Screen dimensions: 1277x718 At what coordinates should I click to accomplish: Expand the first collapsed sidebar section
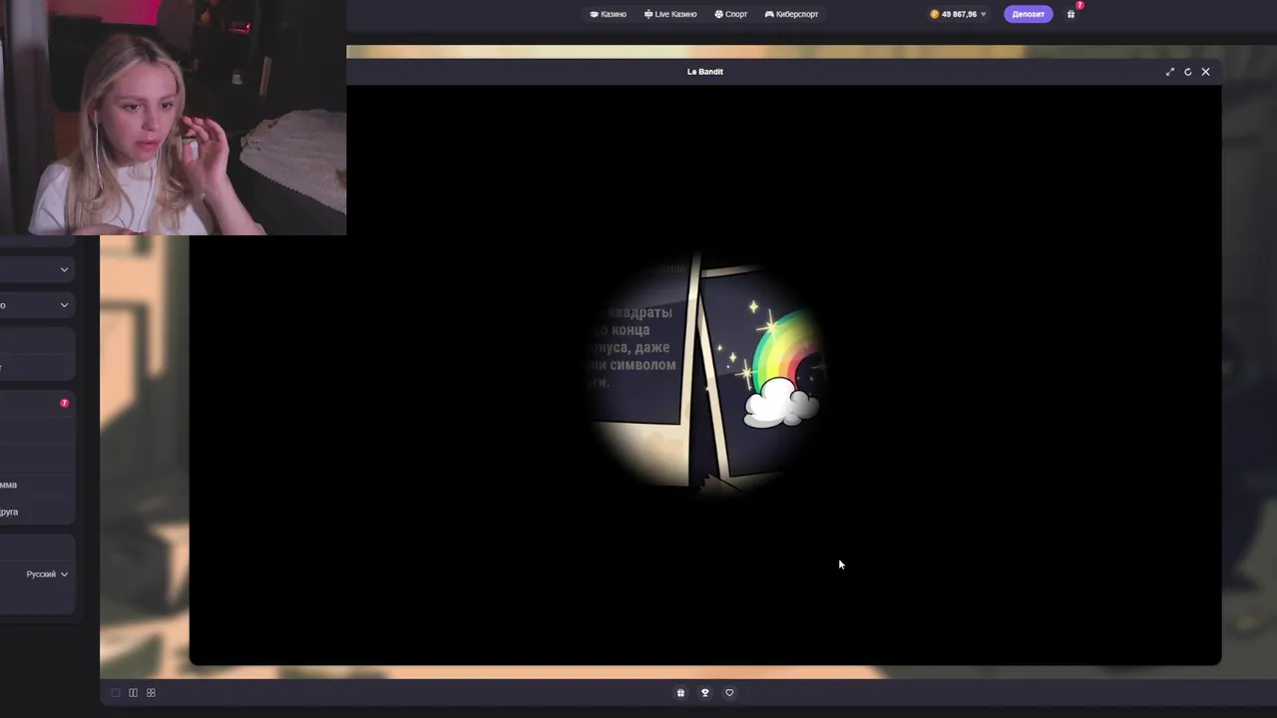(37, 269)
